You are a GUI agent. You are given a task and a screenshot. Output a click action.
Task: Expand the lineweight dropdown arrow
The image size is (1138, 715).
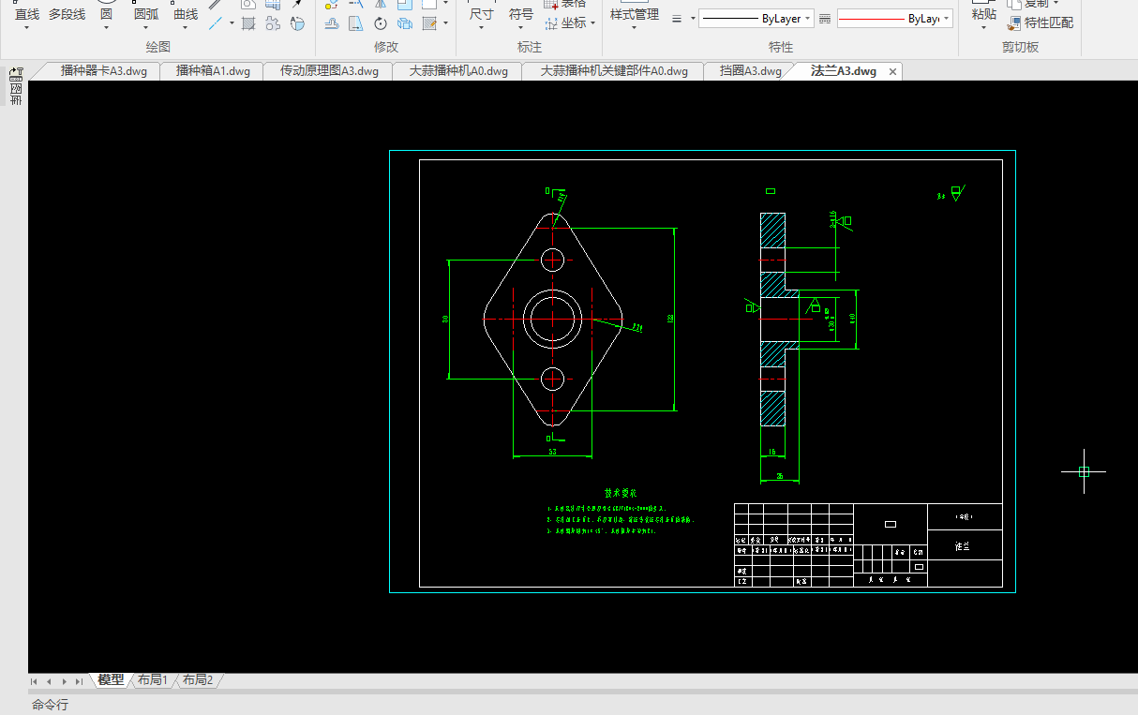[x=693, y=19]
